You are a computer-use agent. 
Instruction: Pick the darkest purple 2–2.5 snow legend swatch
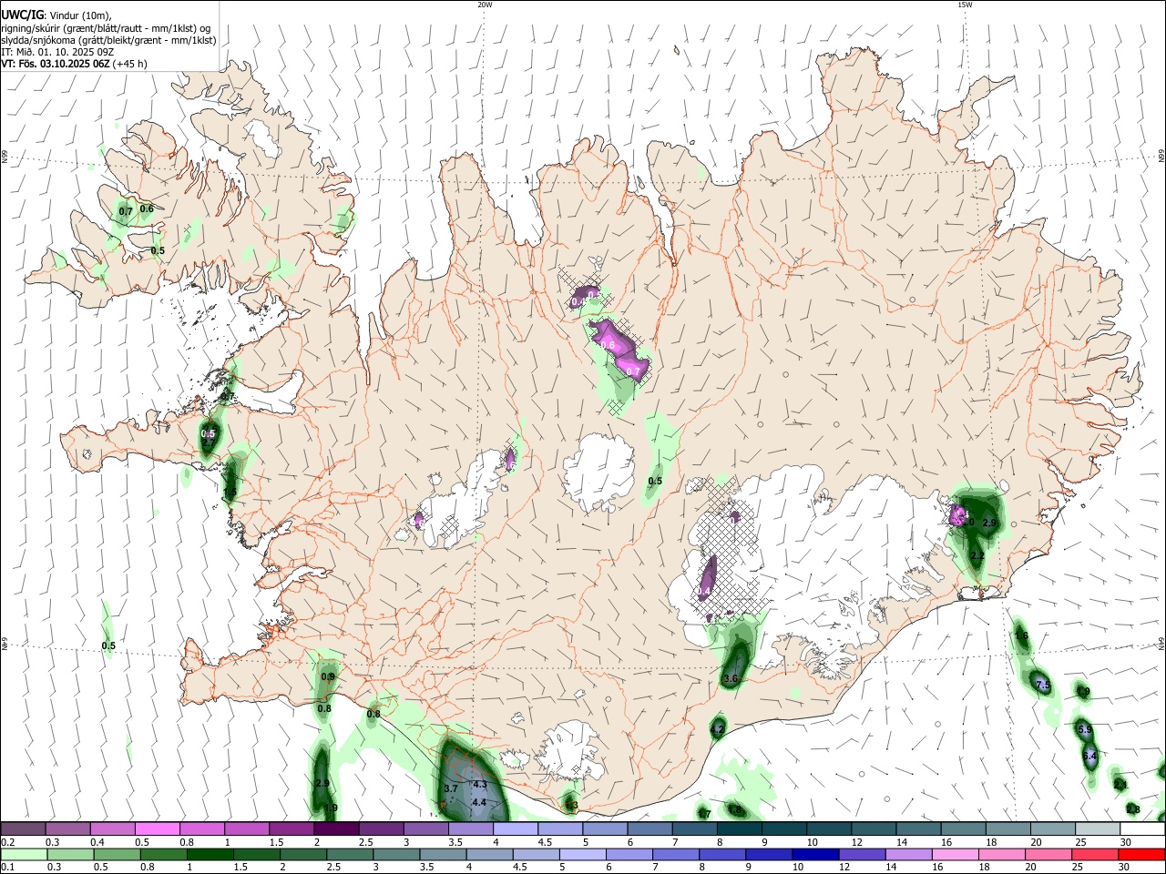pyautogui.click(x=336, y=829)
